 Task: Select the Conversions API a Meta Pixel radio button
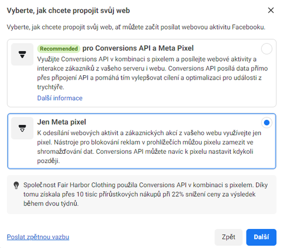(267, 49)
